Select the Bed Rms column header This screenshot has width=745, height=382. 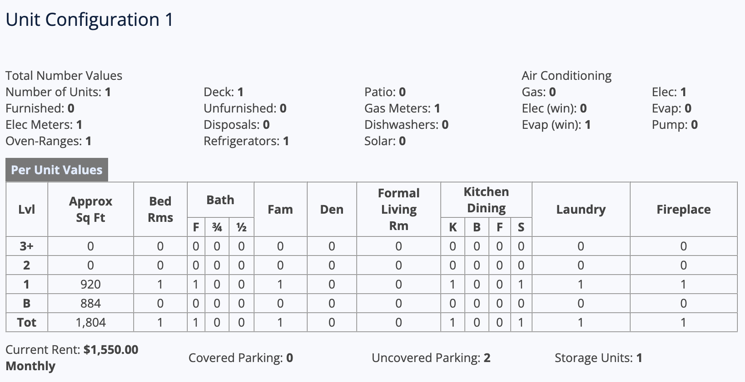click(160, 209)
